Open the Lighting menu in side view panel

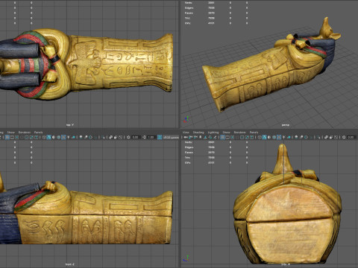pos(213,133)
